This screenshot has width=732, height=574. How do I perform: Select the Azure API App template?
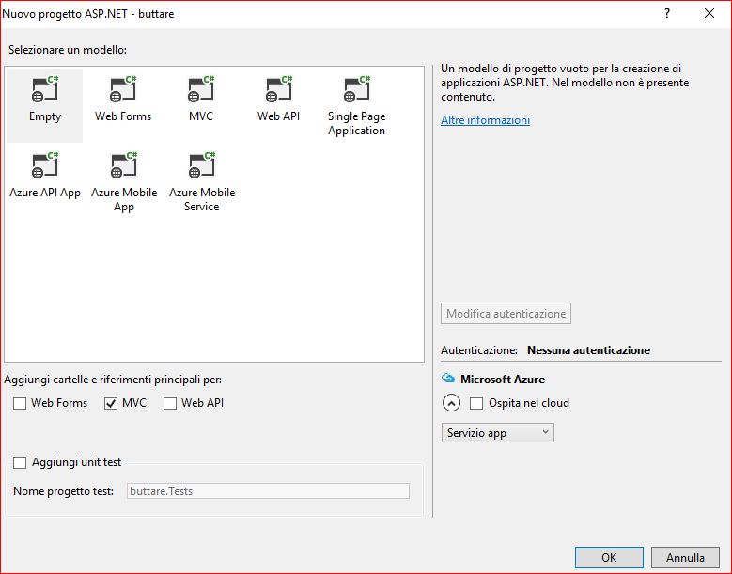[x=45, y=175]
